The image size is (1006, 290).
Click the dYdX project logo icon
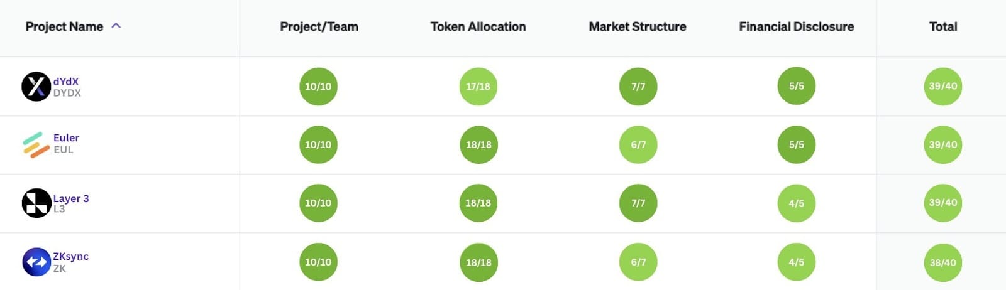coord(36,87)
